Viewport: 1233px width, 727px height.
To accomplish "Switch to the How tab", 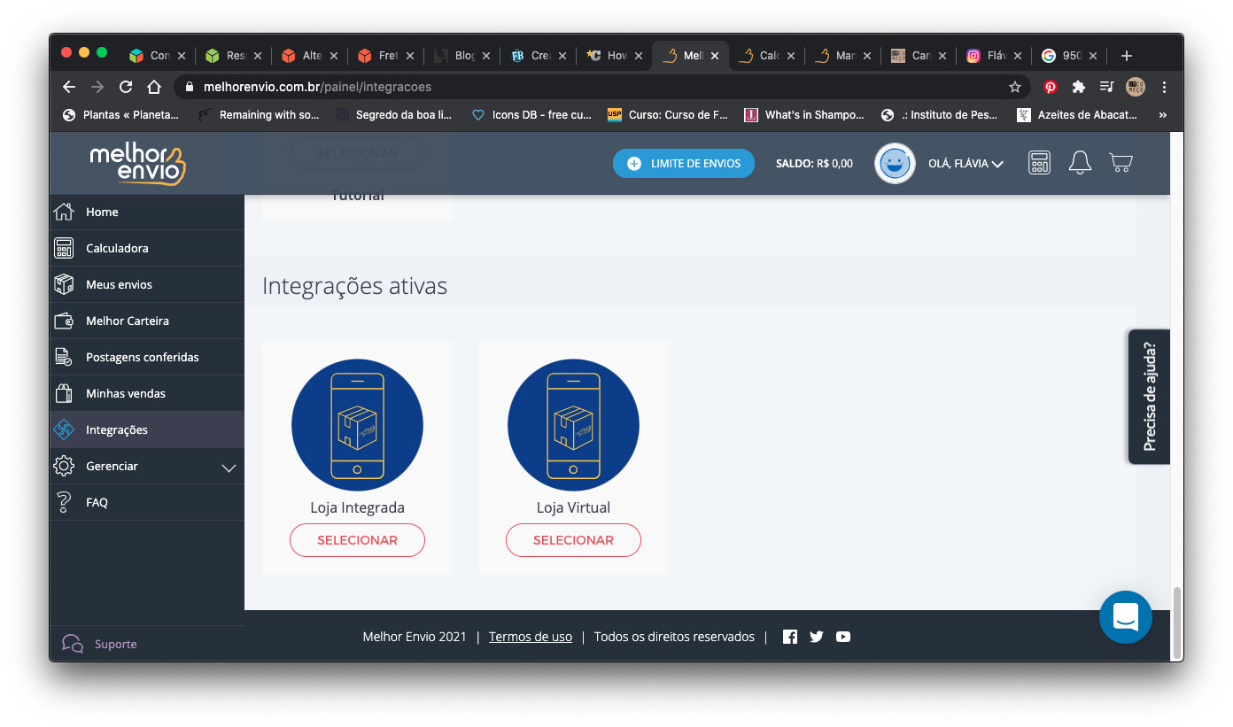I will click(613, 56).
